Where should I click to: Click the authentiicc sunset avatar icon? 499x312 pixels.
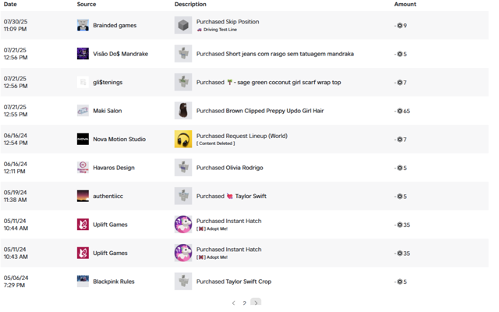pyautogui.click(x=83, y=196)
